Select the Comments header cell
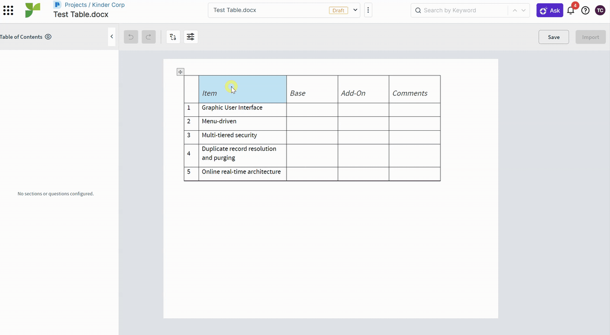 coord(415,89)
